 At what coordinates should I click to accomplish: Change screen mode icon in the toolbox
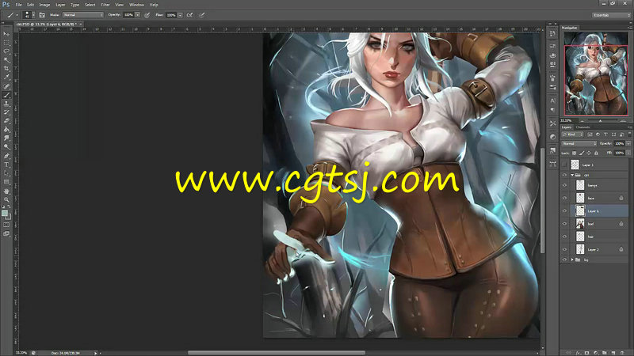[6, 233]
